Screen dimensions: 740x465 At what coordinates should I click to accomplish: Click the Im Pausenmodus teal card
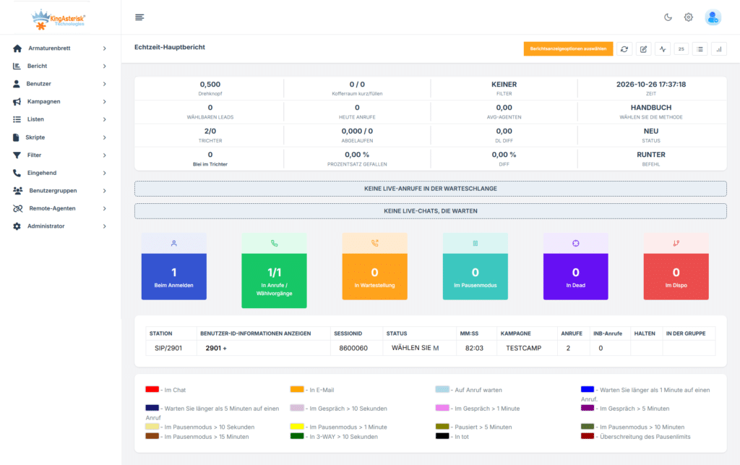[x=476, y=277]
